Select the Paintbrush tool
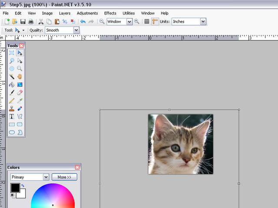Image resolution: width=278 pixels, height=208 pixels. pos(12,92)
